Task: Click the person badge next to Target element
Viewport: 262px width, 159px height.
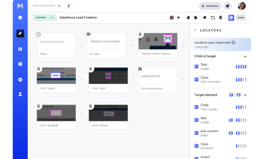Action: pyautogui.click(x=239, y=95)
